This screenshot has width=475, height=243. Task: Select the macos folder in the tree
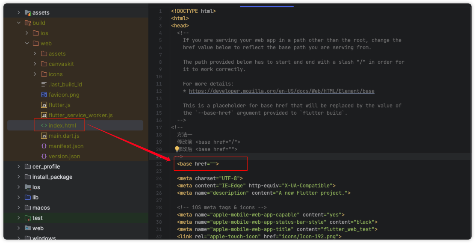click(x=41, y=207)
